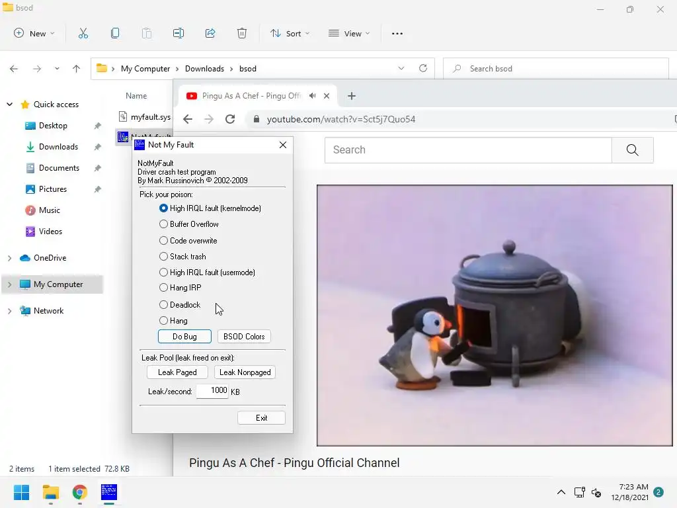Screen dimensions: 677x508
Task: Collapse the Quick access tree node
Action: coord(9,105)
